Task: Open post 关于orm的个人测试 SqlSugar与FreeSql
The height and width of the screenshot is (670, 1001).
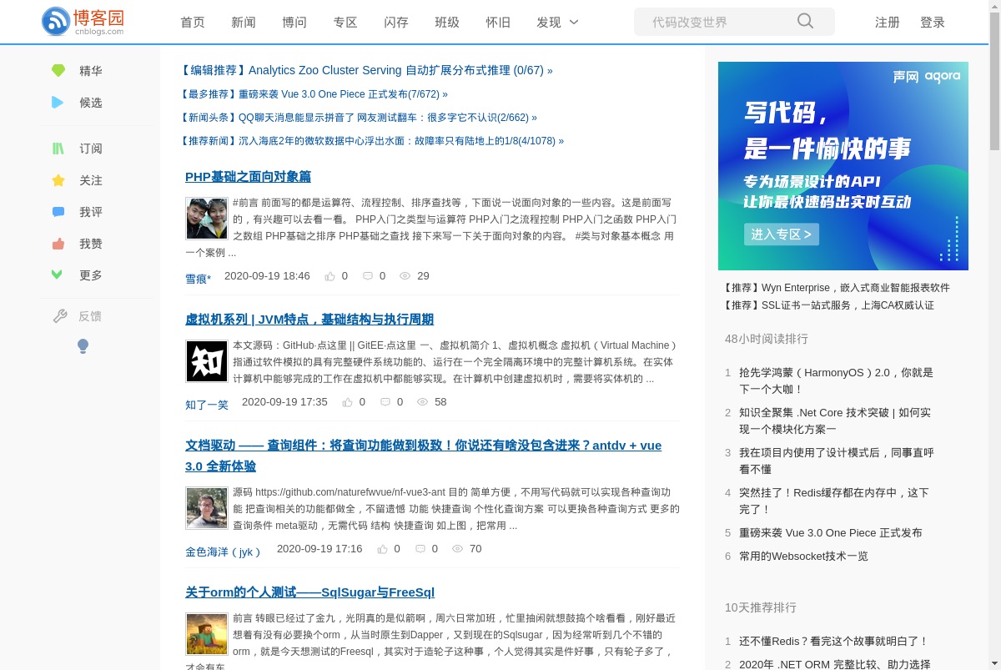Action: tap(309, 592)
